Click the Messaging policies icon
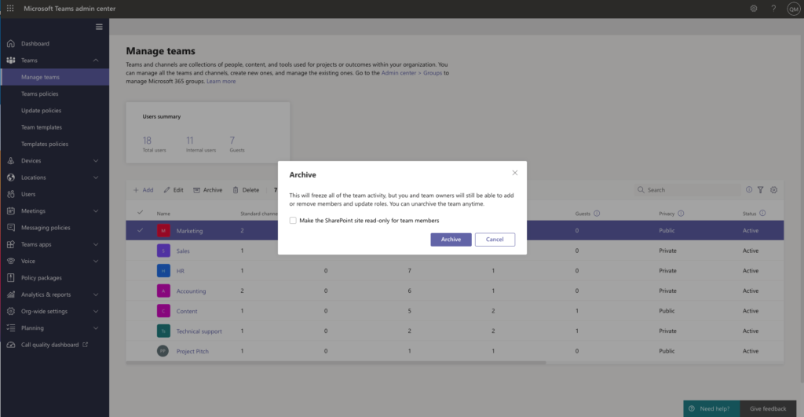Image resolution: width=804 pixels, height=417 pixels. click(11, 228)
